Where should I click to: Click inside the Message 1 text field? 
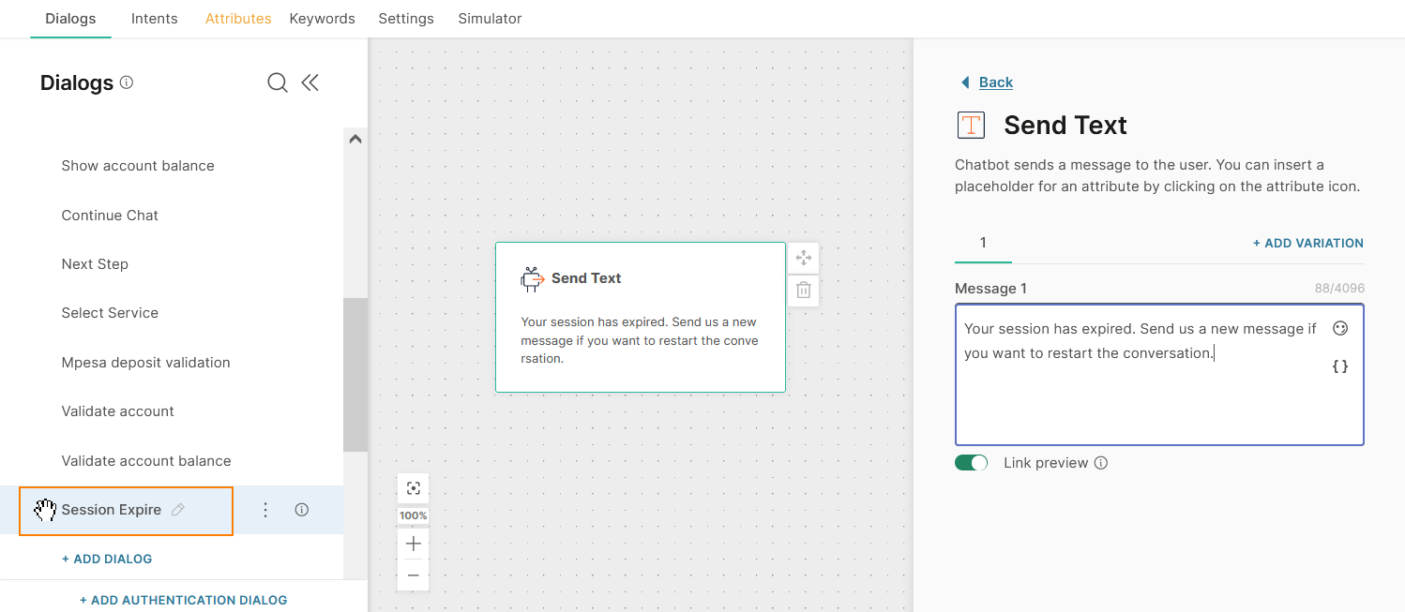1140,394
